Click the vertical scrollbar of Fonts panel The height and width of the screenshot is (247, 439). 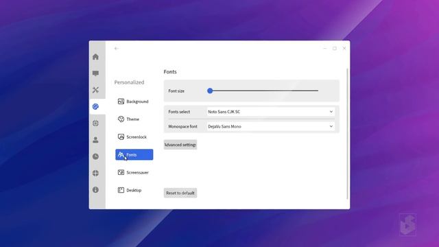tap(348, 134)
